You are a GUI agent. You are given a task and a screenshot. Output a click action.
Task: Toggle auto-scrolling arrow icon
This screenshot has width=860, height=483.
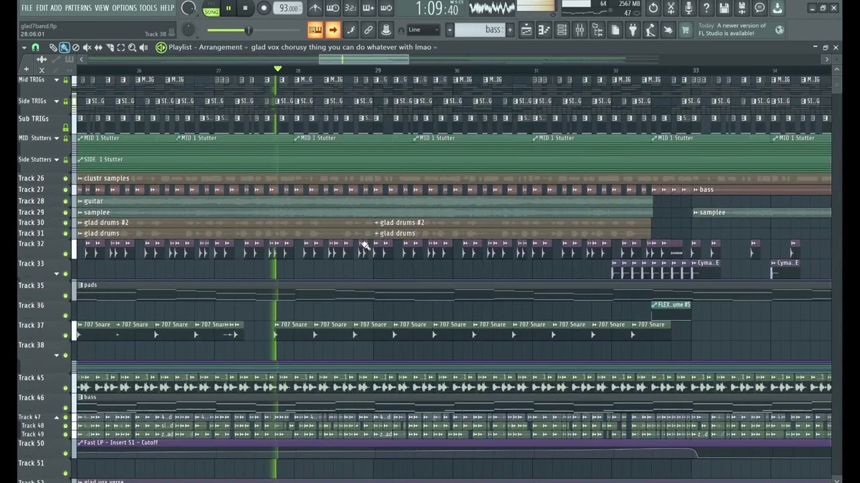click(333, 30)
